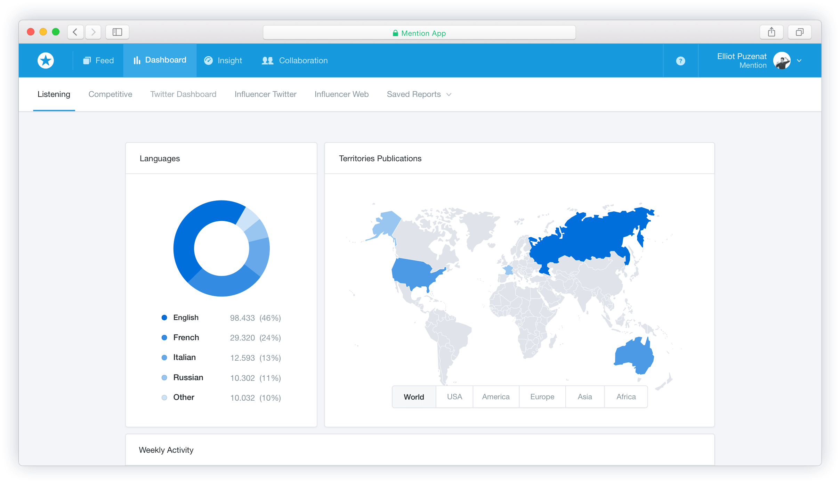Screen dimensions: 840x483
Task: Click the blue English legend dot
Action: [x=164, y=317]
